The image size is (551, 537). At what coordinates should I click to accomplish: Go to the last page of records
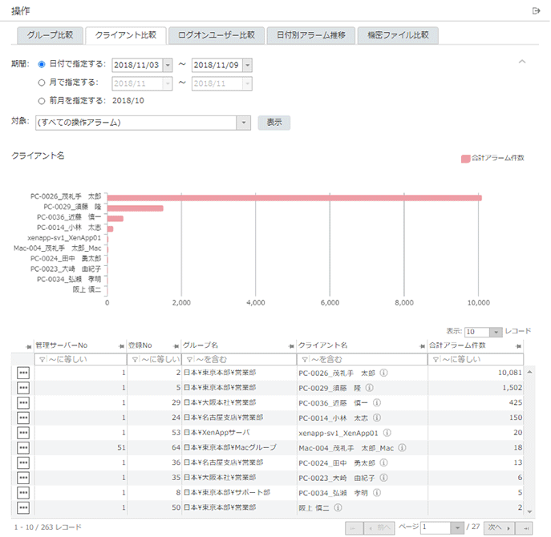click(527, 527)
